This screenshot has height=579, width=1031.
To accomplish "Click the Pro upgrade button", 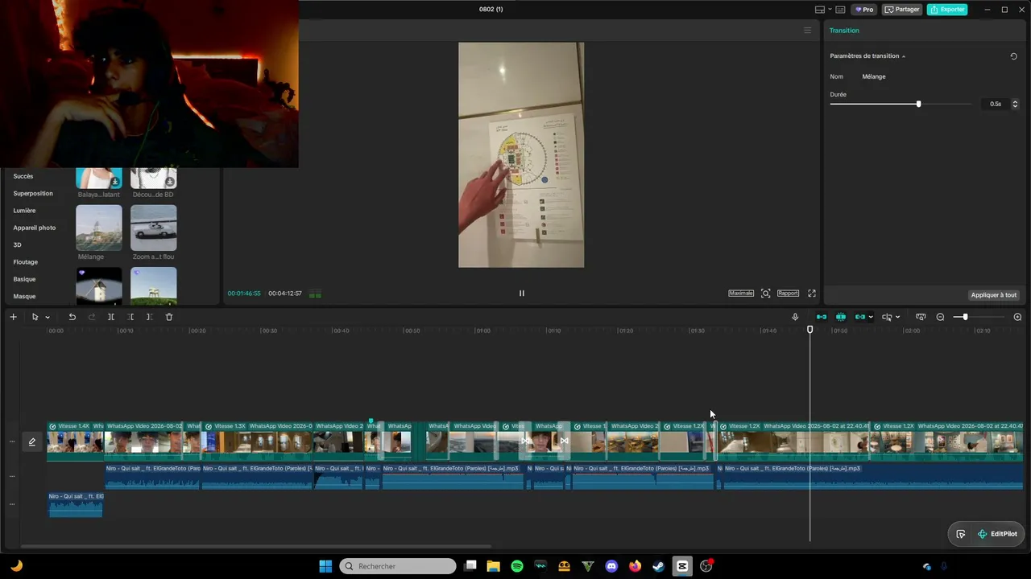I will tap(864, 10).
